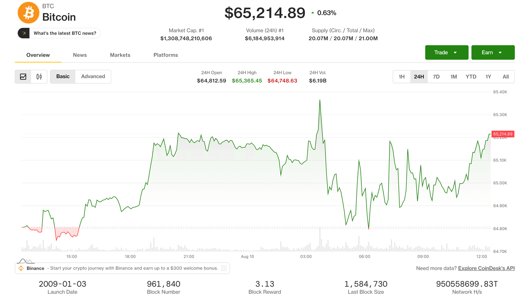Open the Platforms tab
This screenshot has width=526, height=296.
coord(166,55)
